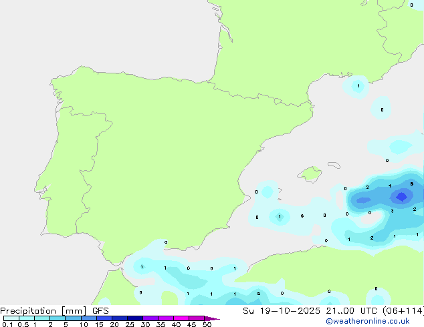Click the "3" precipitation value on the map

tap(392, 212)
